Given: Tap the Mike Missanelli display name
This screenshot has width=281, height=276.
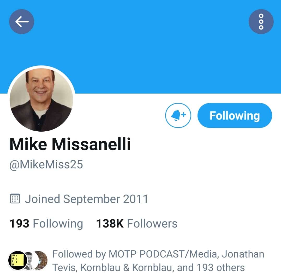Looking at the screenshot, I should pyautogui.click(x=70, y=144).
